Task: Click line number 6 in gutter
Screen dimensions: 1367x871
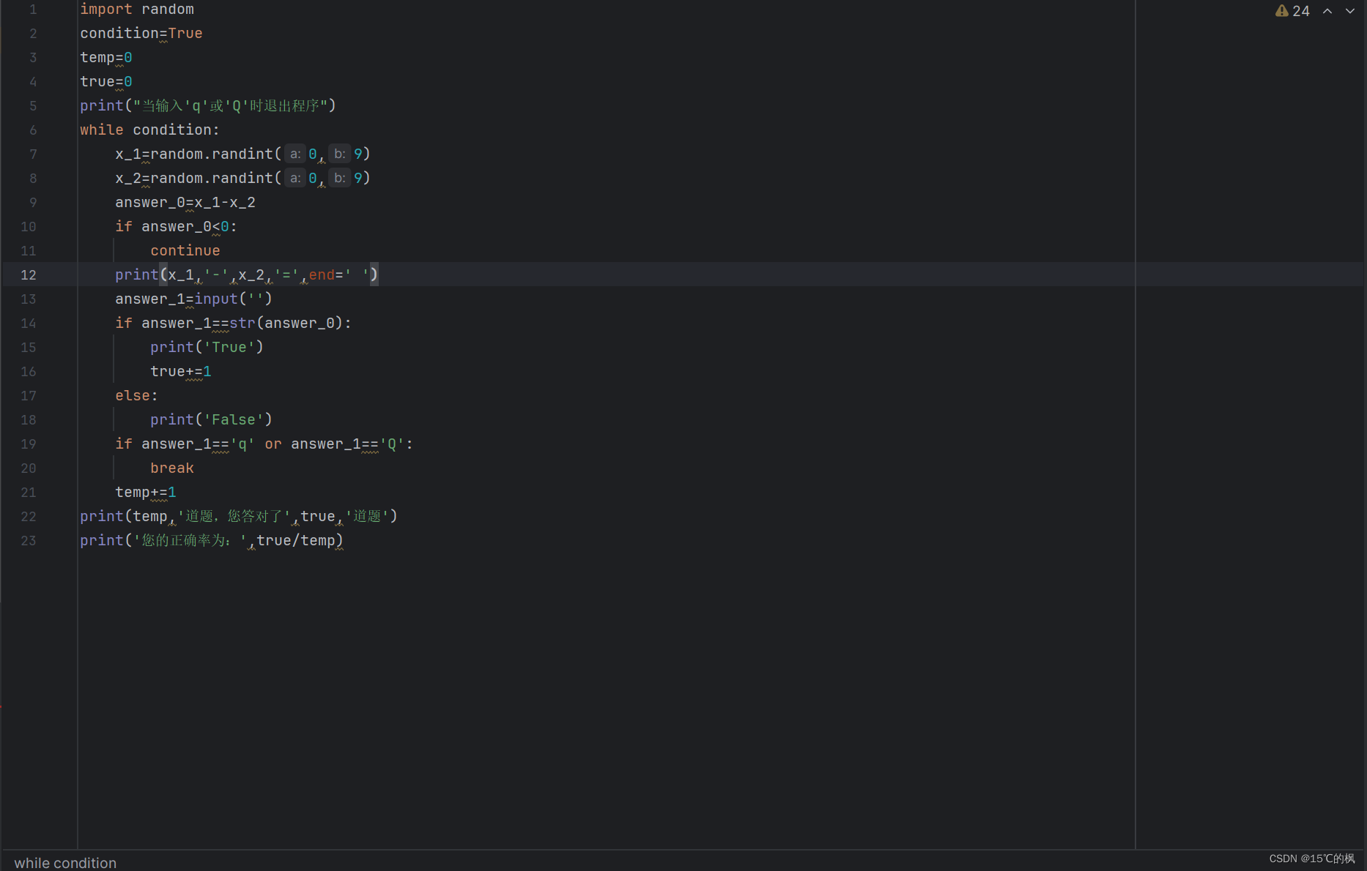Action: point(33,130)
